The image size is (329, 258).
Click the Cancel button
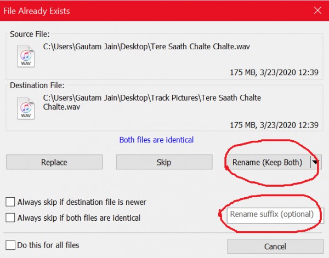point(275,246)
